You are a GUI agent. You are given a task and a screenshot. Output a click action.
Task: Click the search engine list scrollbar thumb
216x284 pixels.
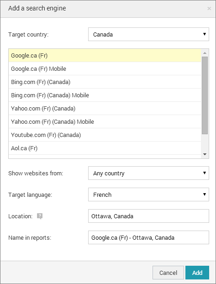click(x=205, y=95)
